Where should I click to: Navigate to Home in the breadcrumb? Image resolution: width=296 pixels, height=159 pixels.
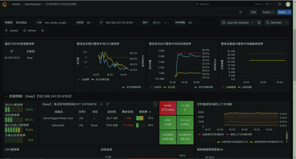coord(16,4)
